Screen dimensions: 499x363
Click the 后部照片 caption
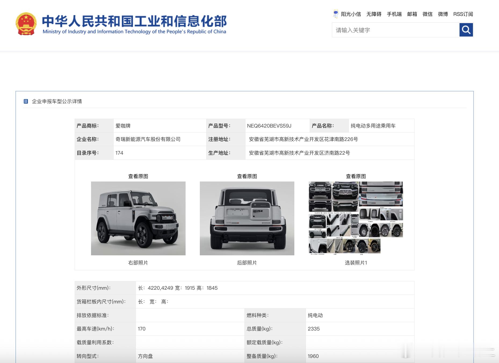(247, 263)
